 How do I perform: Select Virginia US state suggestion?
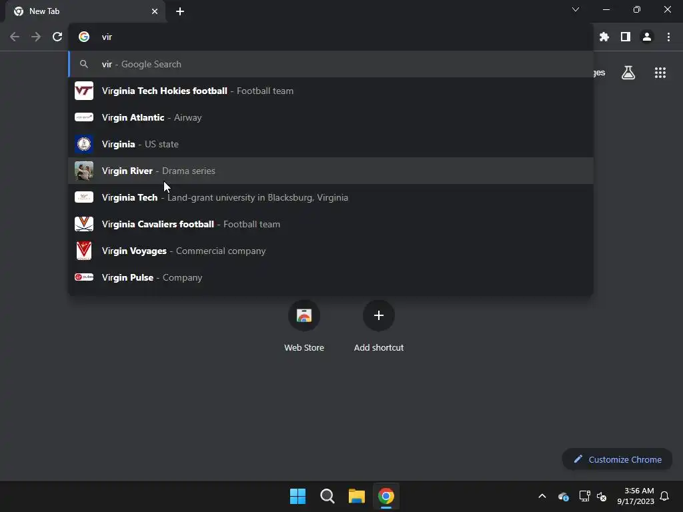(331, 144)
